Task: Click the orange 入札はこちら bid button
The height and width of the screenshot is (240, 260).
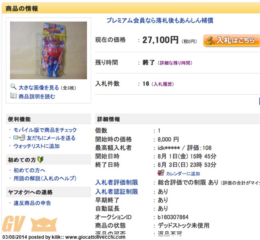Action: (232, 40)
